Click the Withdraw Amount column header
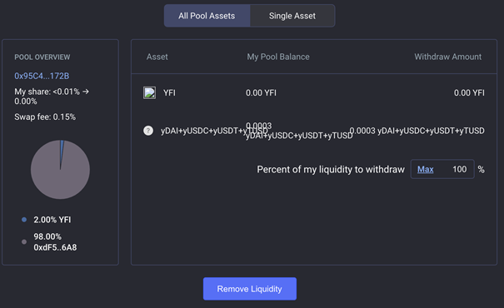 tap(447, 57)
